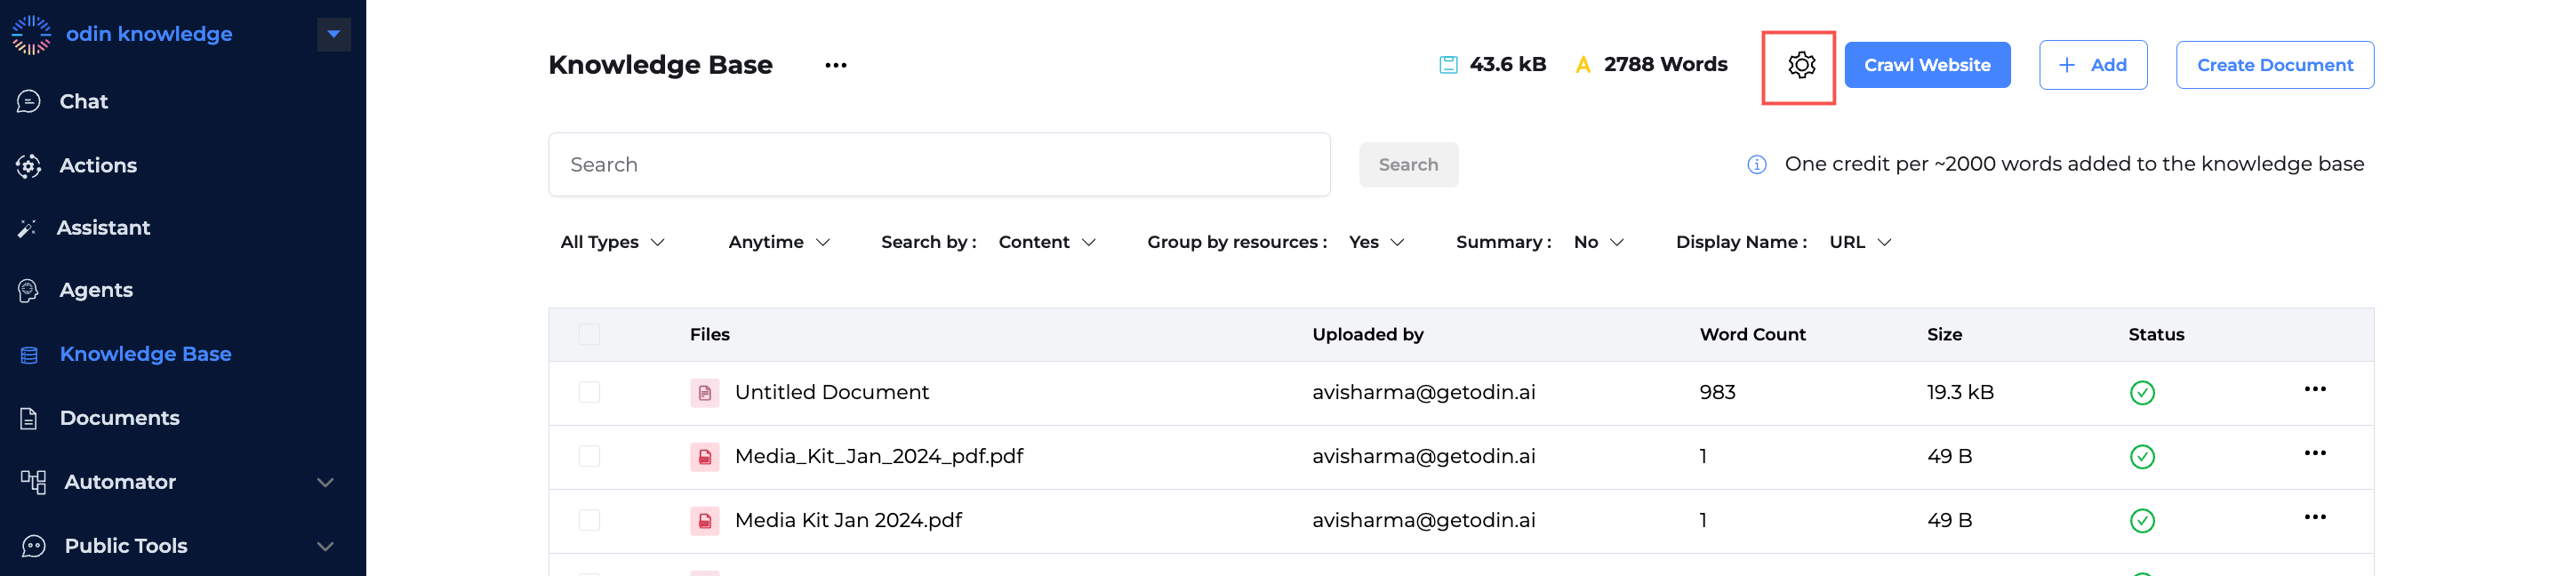Screen dimensions: 2557x576
Task: Click the Size column header
Action: (x=1944, y=336)
